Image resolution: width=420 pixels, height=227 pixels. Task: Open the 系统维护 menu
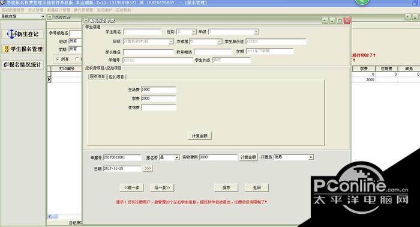[x=104, y=10]
